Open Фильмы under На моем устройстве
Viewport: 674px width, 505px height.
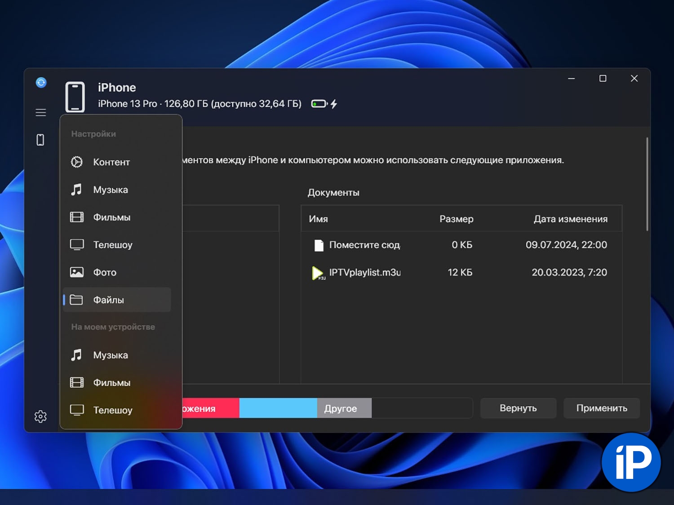111,383
